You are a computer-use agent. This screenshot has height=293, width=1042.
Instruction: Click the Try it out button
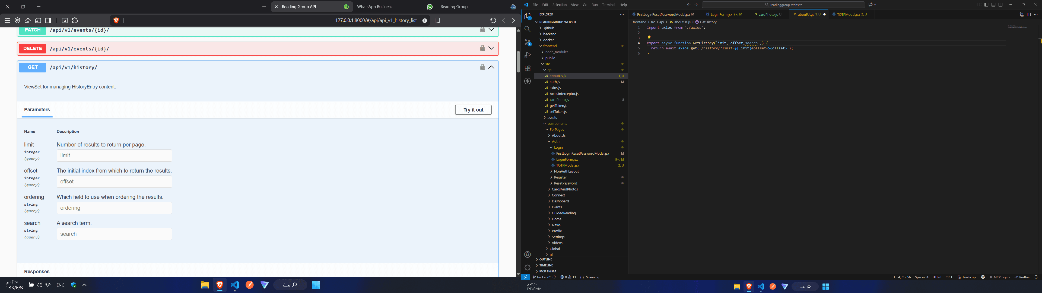click(x=473, y=110)
